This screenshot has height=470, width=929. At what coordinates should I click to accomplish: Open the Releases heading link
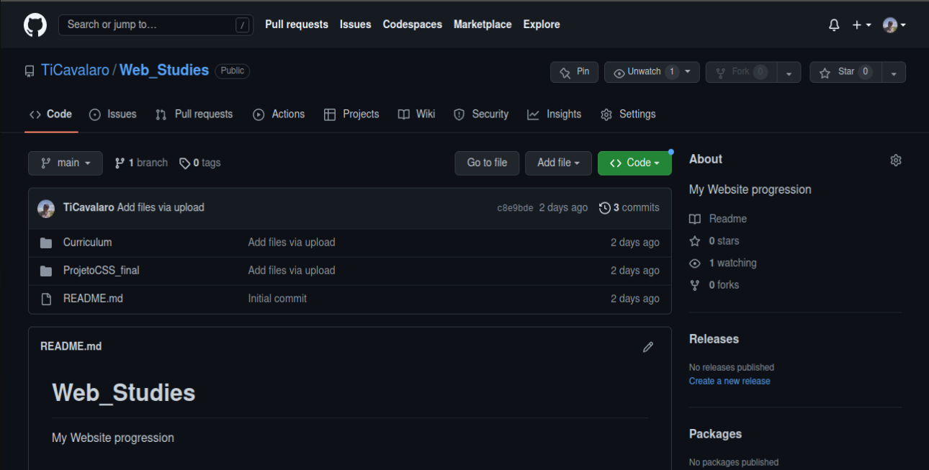click(x=714, y=339)
